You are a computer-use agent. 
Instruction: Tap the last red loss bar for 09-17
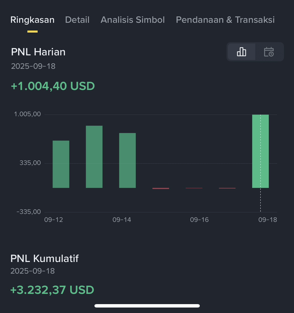(227, 188)
